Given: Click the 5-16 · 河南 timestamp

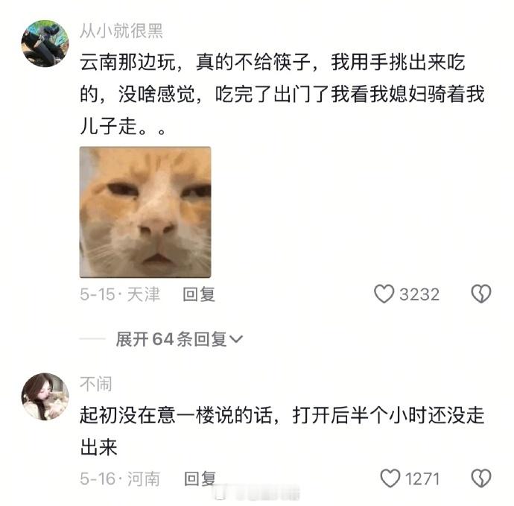Looking at the screenshot, I should [x=120, y=478].
